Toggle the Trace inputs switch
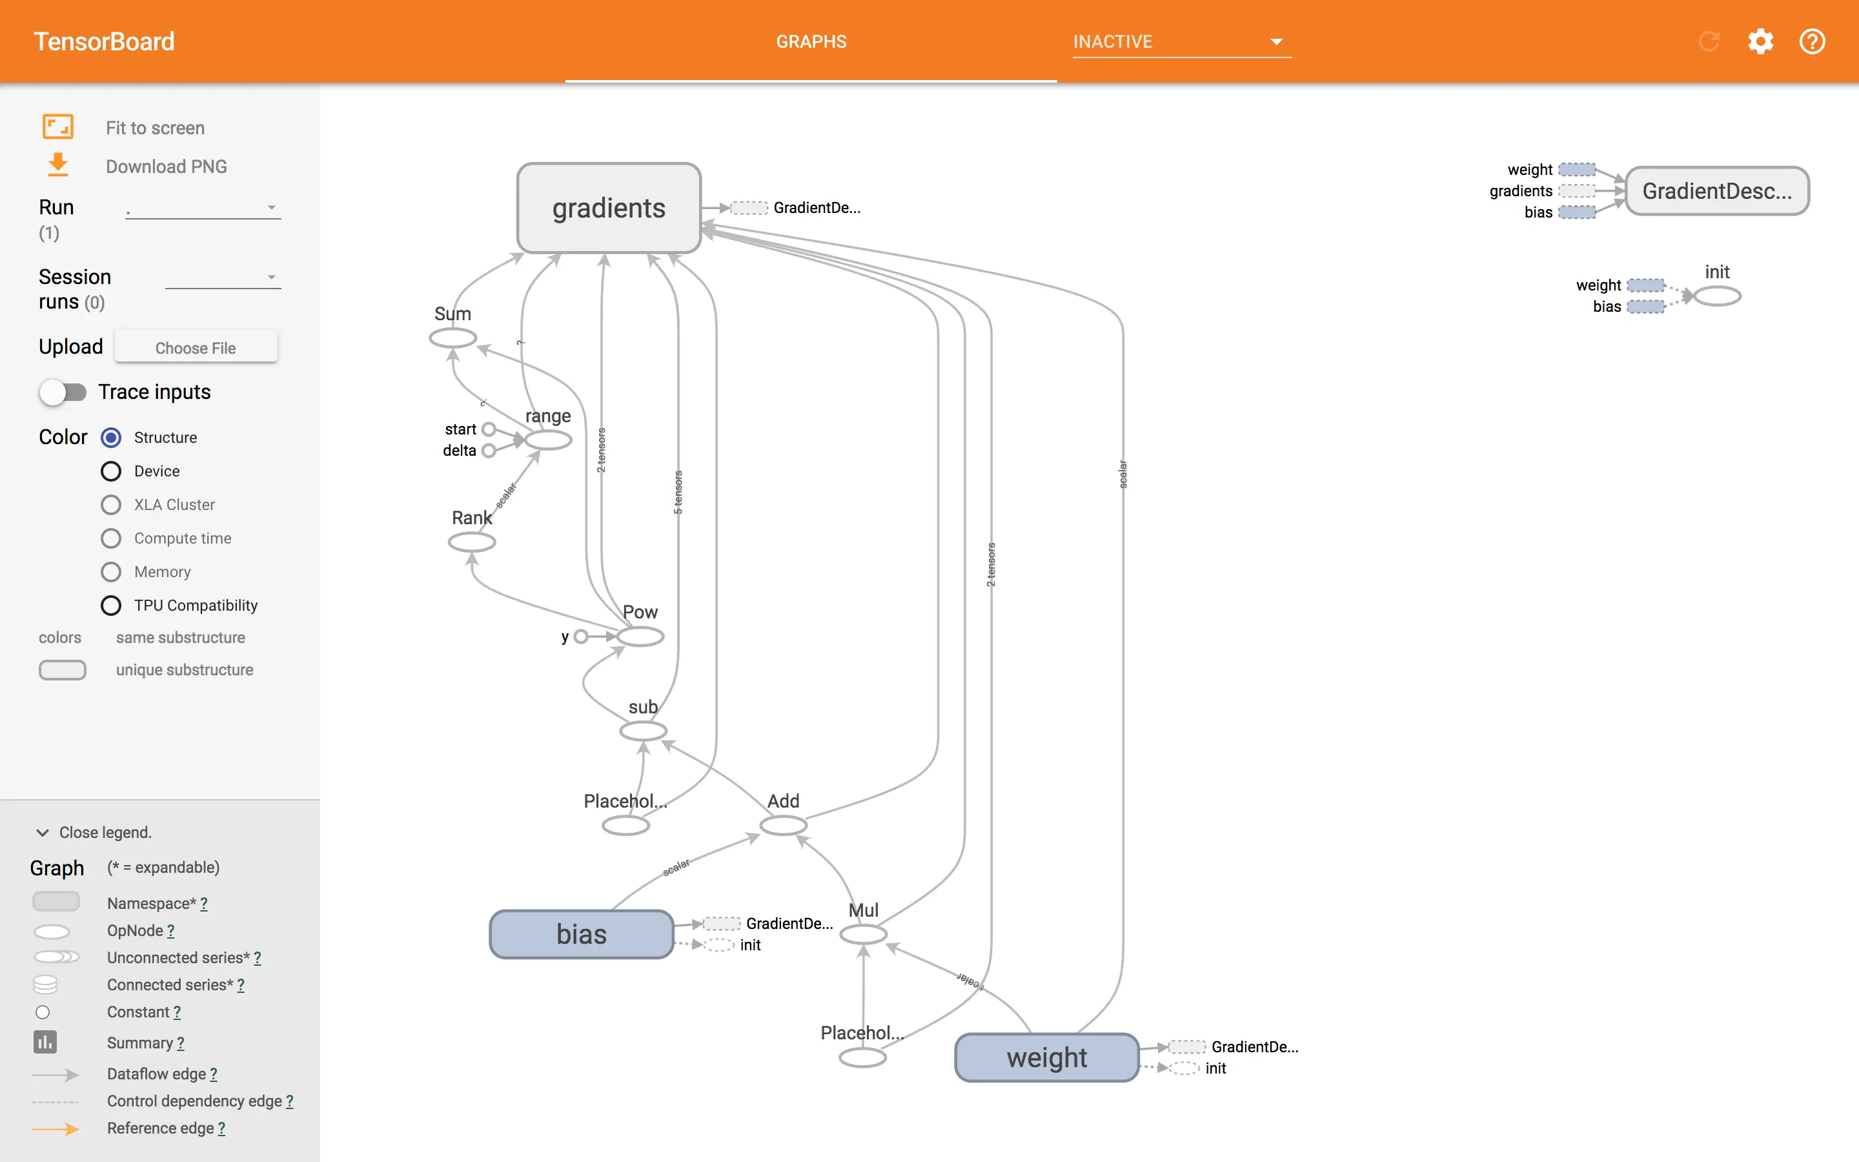The height and width of the screenshot is (1162, 1859). (63, 392)
